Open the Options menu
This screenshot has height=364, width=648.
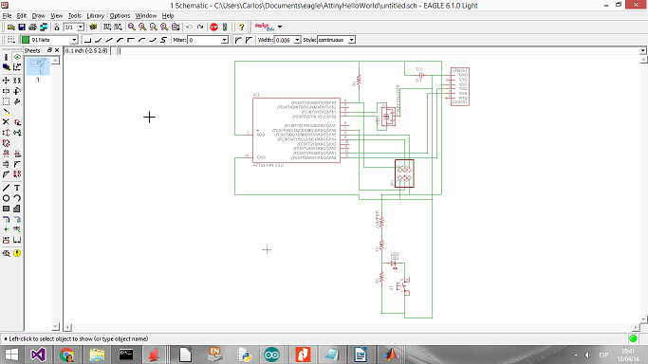pyautogui.click(x=120, y=16)
